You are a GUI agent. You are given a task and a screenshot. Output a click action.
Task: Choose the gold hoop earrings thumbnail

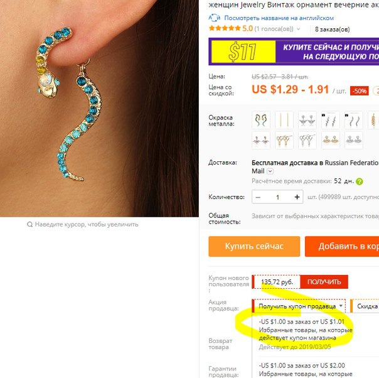[284, 140]
